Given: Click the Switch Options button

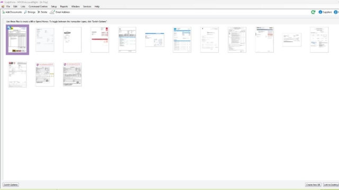Looking at the screenshot, I should (x=11, y=185).
